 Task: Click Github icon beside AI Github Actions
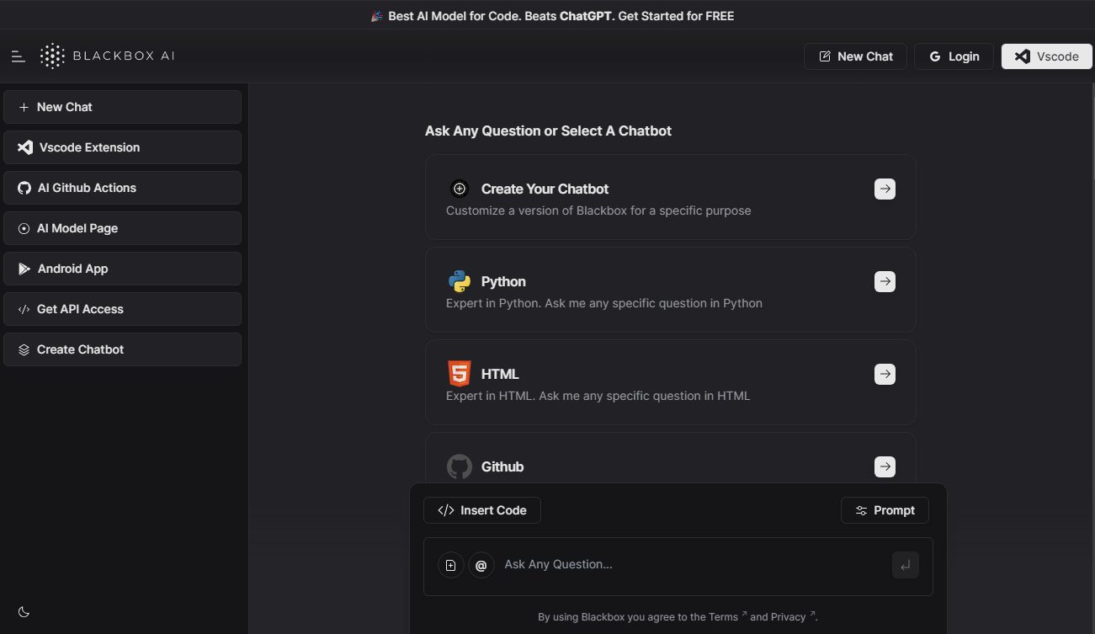(24, 188)
